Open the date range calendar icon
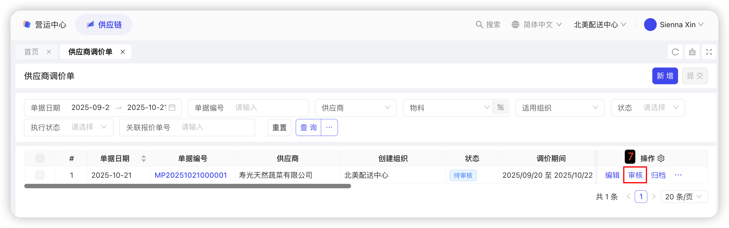 coord(172,108)
